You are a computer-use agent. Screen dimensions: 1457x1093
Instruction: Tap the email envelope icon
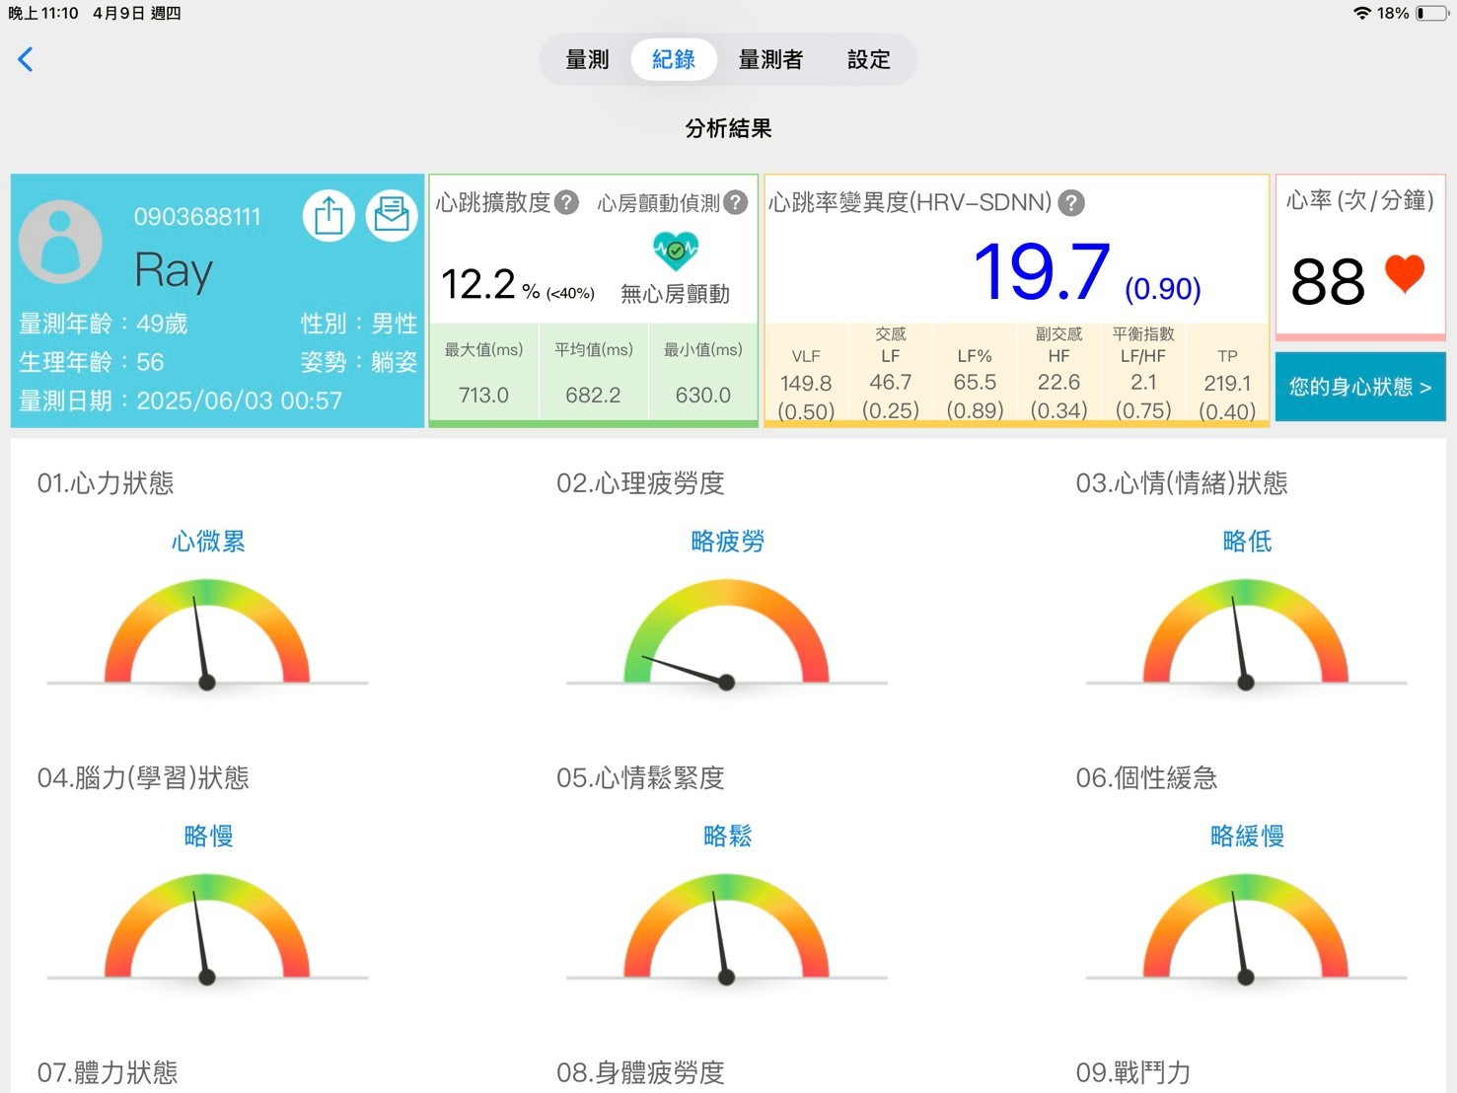click(392, 215)
